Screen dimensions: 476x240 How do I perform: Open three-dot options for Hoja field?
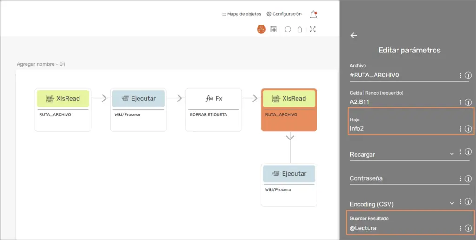[x=460, y=129]
